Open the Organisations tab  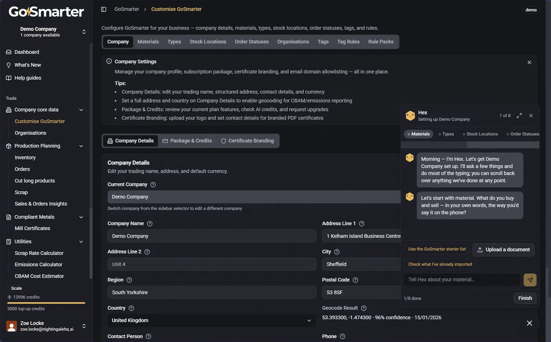pos(293,42)
